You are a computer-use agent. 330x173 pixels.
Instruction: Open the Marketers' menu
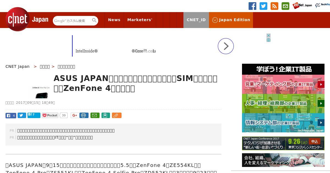140,20
